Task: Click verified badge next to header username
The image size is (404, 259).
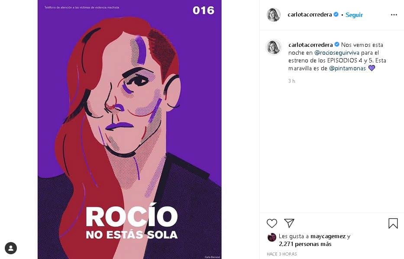Action: [x=336, y=14]
